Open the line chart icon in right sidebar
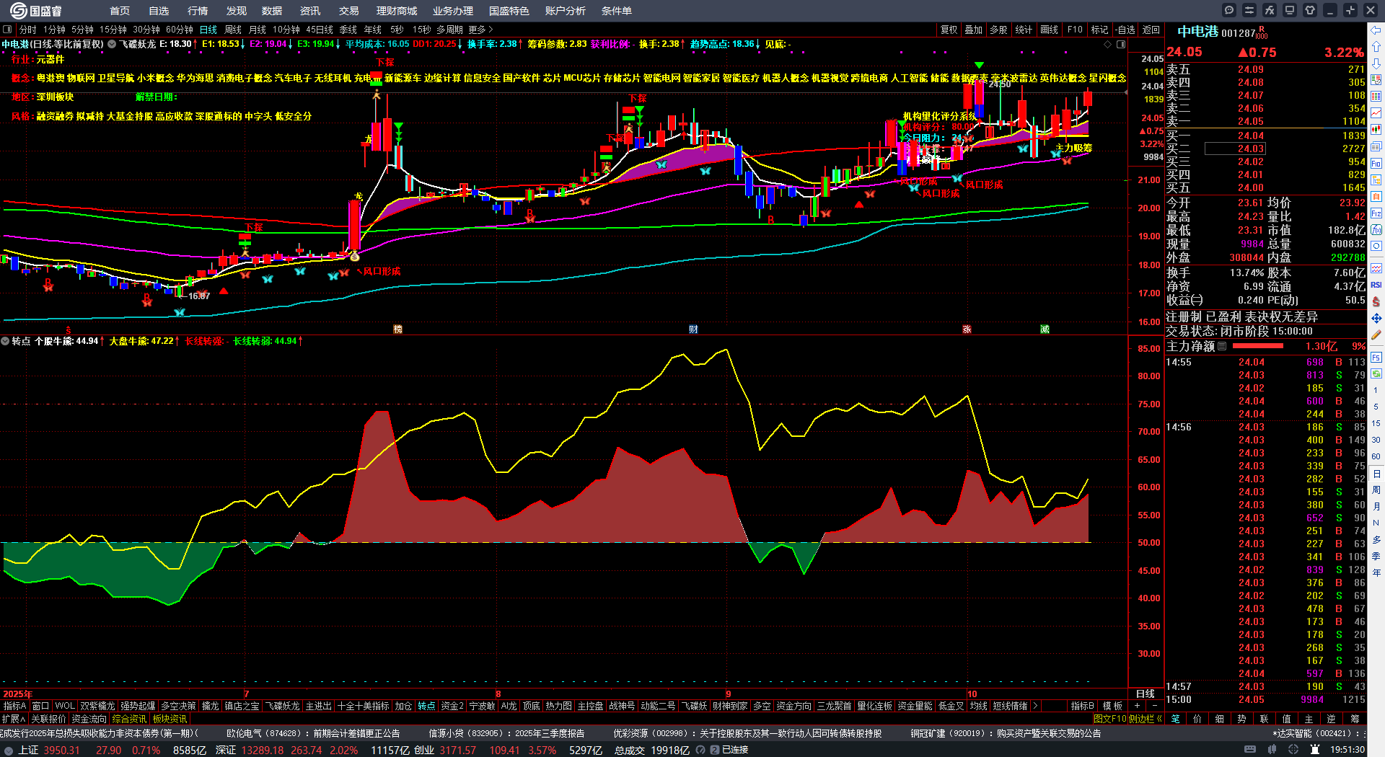 [1376, 113]
